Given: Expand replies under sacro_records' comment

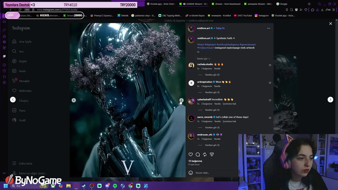Looking at the screenshot, I should (212, 127).
